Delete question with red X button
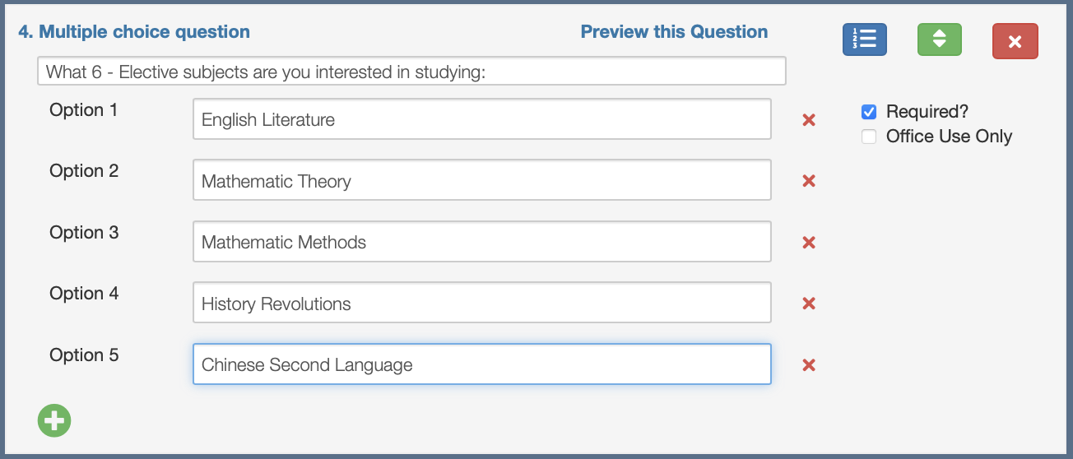Screen dimensions: 1073x459 click(1015, 40)
